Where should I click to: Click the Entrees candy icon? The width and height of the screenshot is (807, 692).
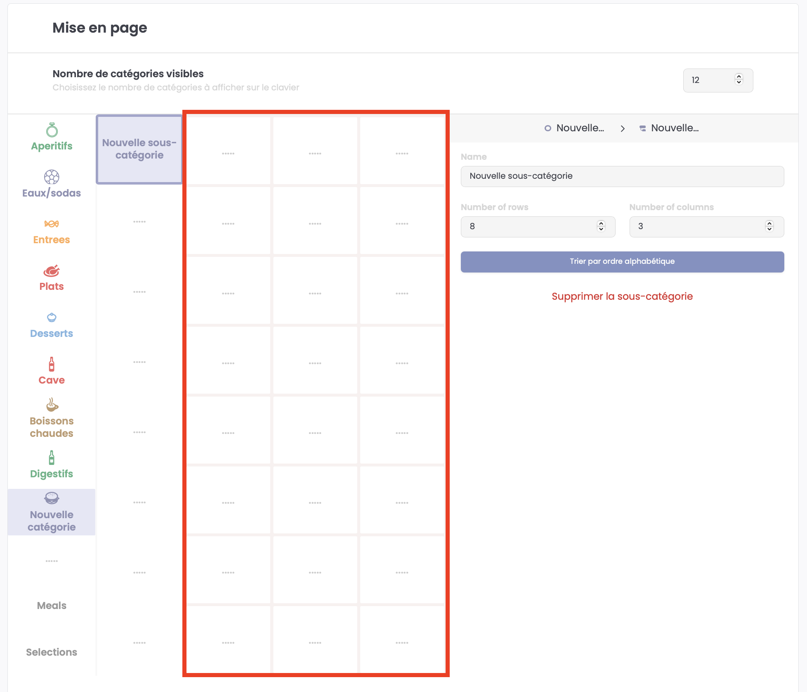[x=52, y=224]
